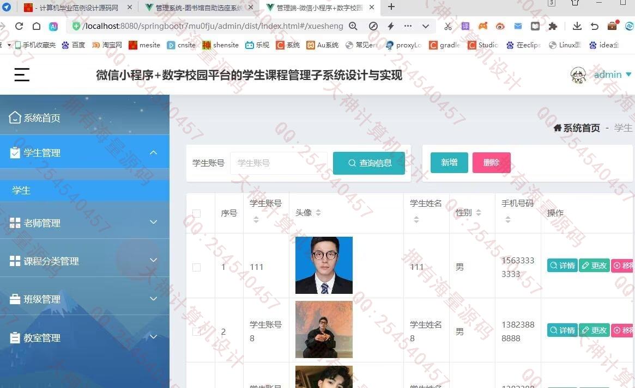Click the lightning bolt icon in address bar
This screenshot has height=388, width=635.
pyautogui.click(x=391, y=26)
